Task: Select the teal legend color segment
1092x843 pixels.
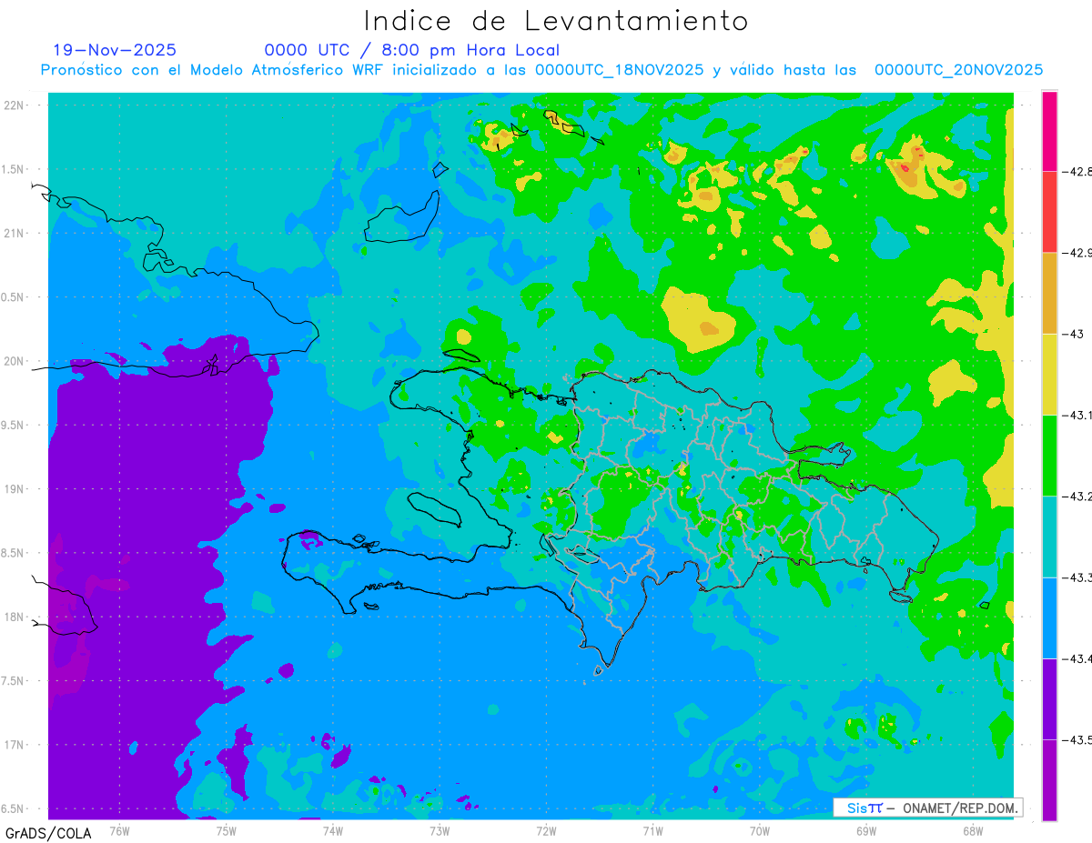Action: (x=1049, y=537)
